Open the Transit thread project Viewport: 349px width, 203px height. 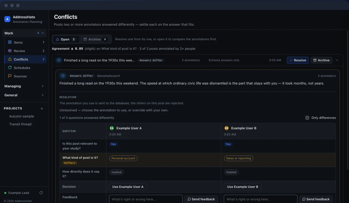click(x=20, y=124)
